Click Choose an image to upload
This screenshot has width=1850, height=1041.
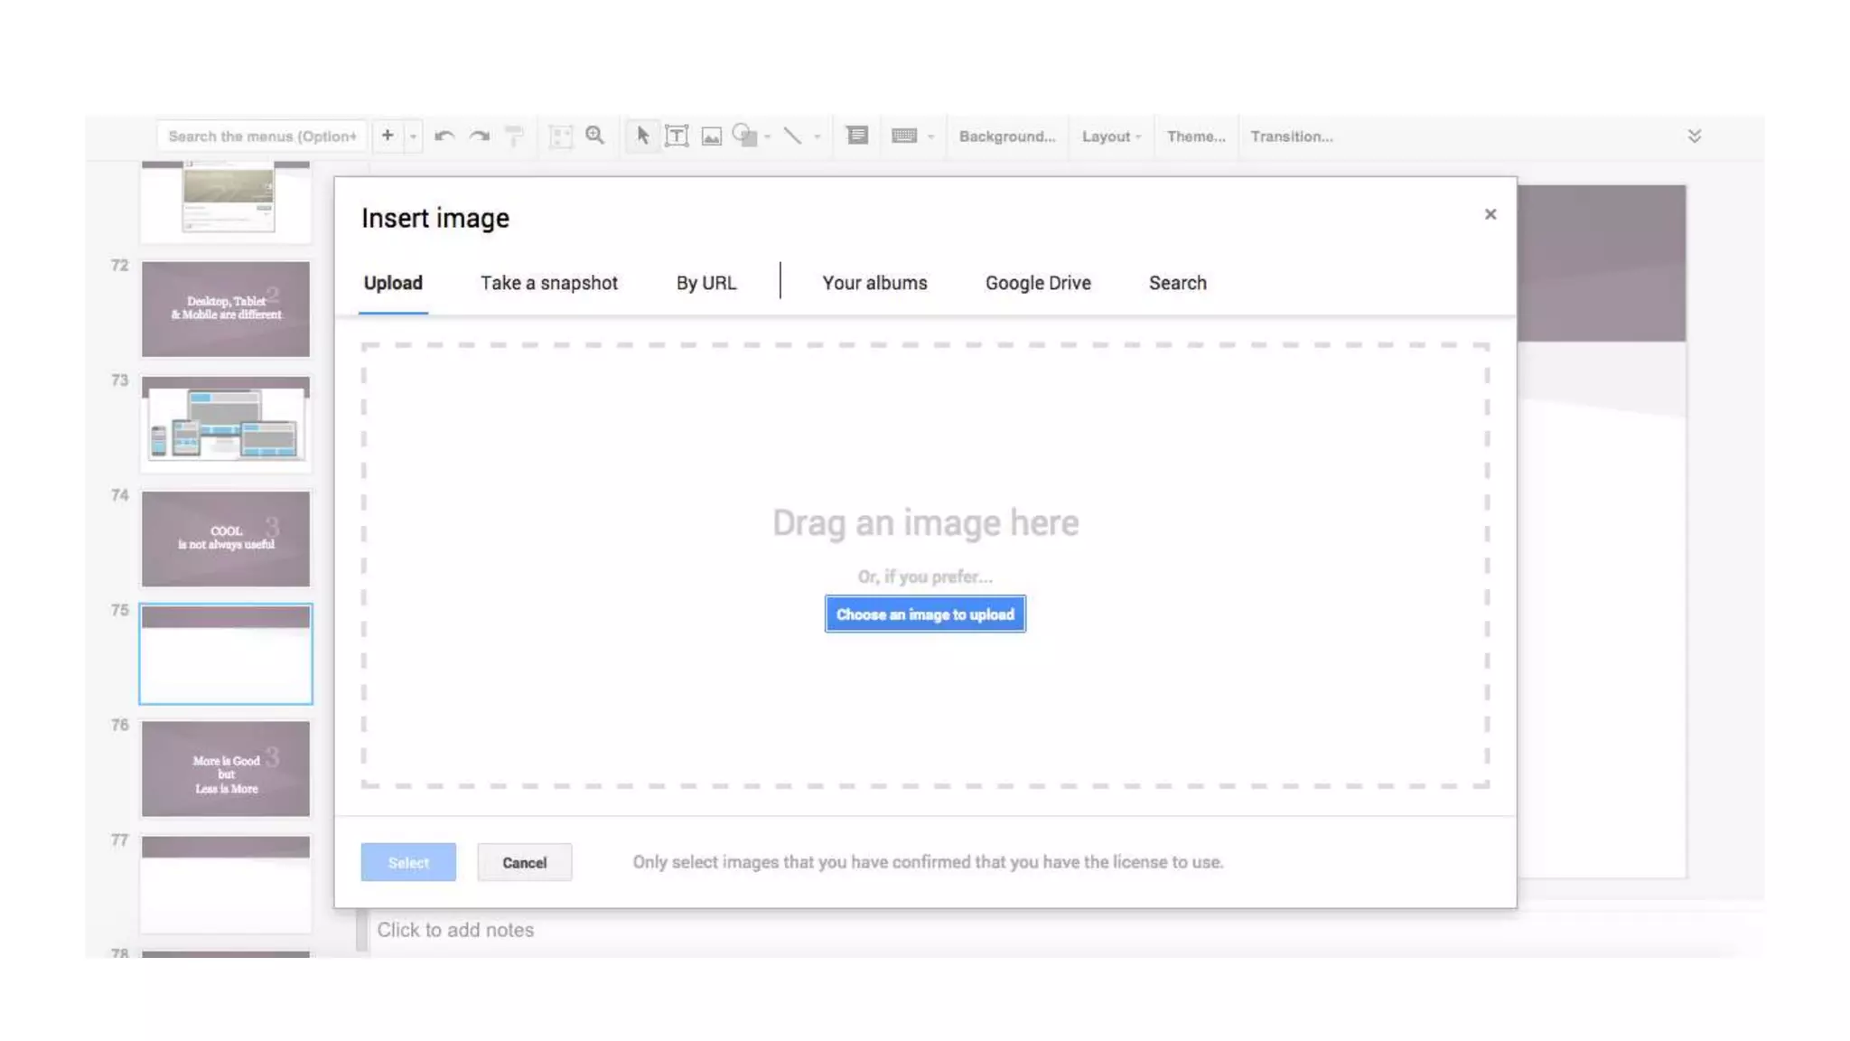(x=924, y=614)
